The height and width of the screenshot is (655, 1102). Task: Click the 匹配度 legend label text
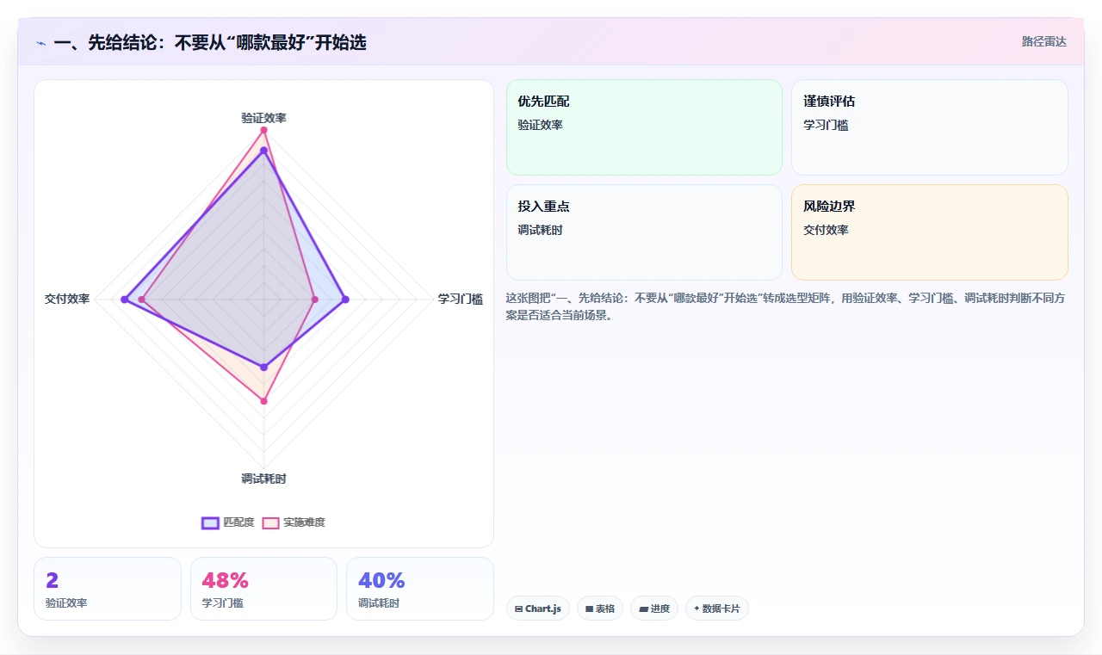tap(238, 522)
